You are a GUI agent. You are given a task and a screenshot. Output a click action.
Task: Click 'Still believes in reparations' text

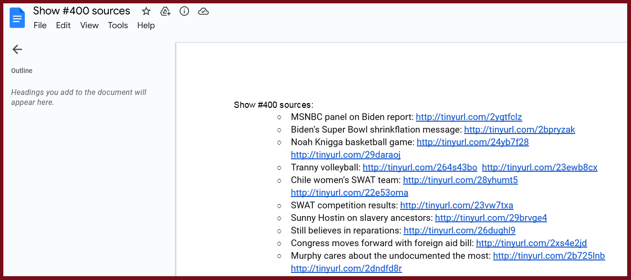346,230
